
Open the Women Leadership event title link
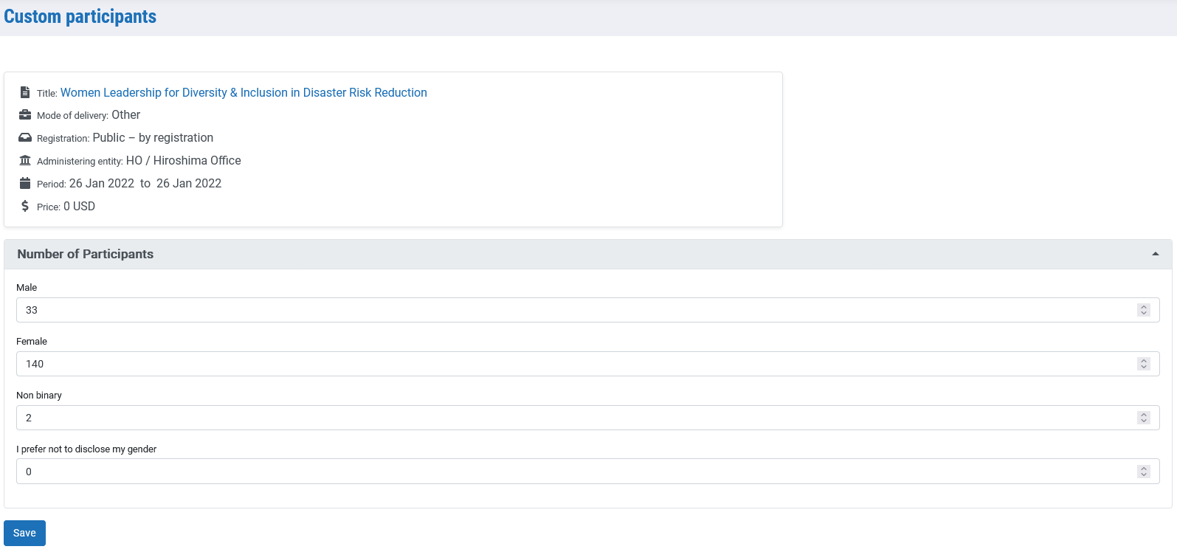coord(244,92)
